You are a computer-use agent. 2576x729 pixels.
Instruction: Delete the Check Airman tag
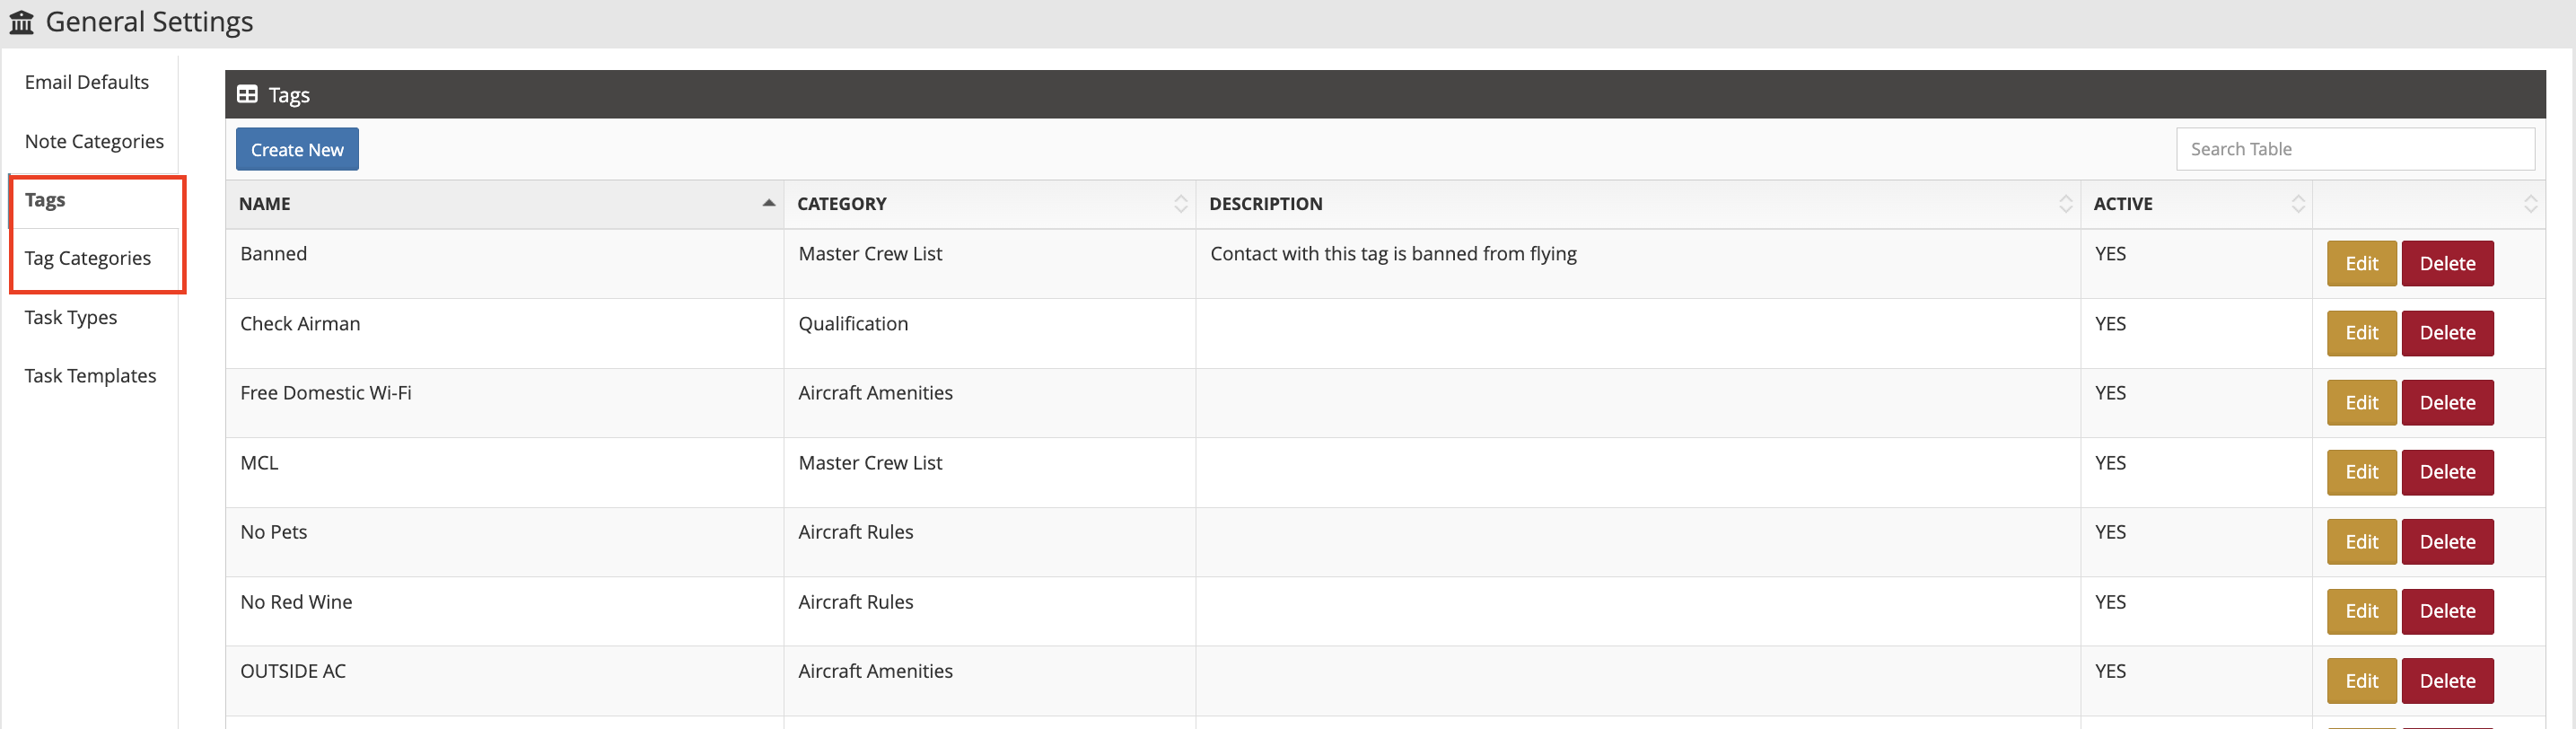click(2447, 333)
